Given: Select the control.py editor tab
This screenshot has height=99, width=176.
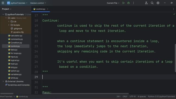Looking at the screenshot, I should pyautogui.click(x=40, y=9).
